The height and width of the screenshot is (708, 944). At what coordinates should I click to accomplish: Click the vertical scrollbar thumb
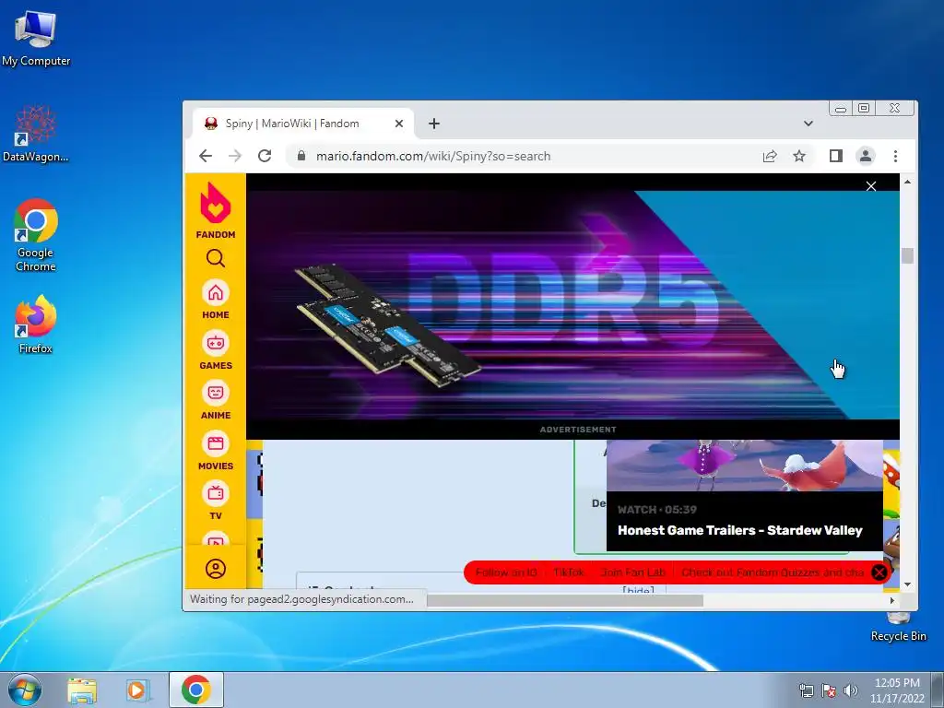click(x=907, y=255)
